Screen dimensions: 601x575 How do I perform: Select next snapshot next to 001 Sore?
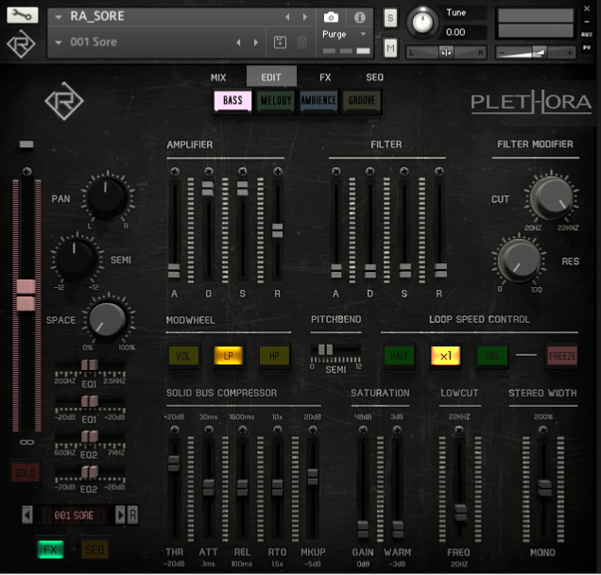click(x=256, y=42)
